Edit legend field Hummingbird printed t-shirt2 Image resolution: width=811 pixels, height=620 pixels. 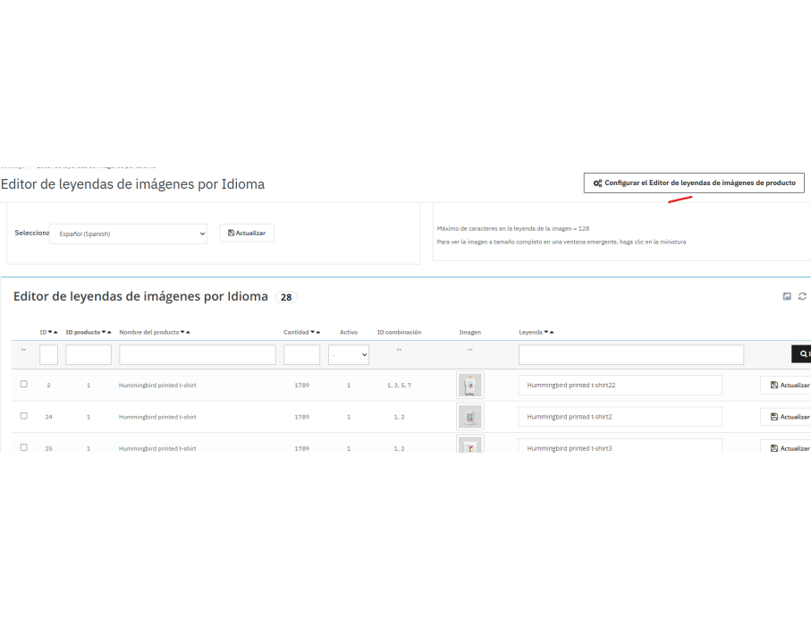621,417
